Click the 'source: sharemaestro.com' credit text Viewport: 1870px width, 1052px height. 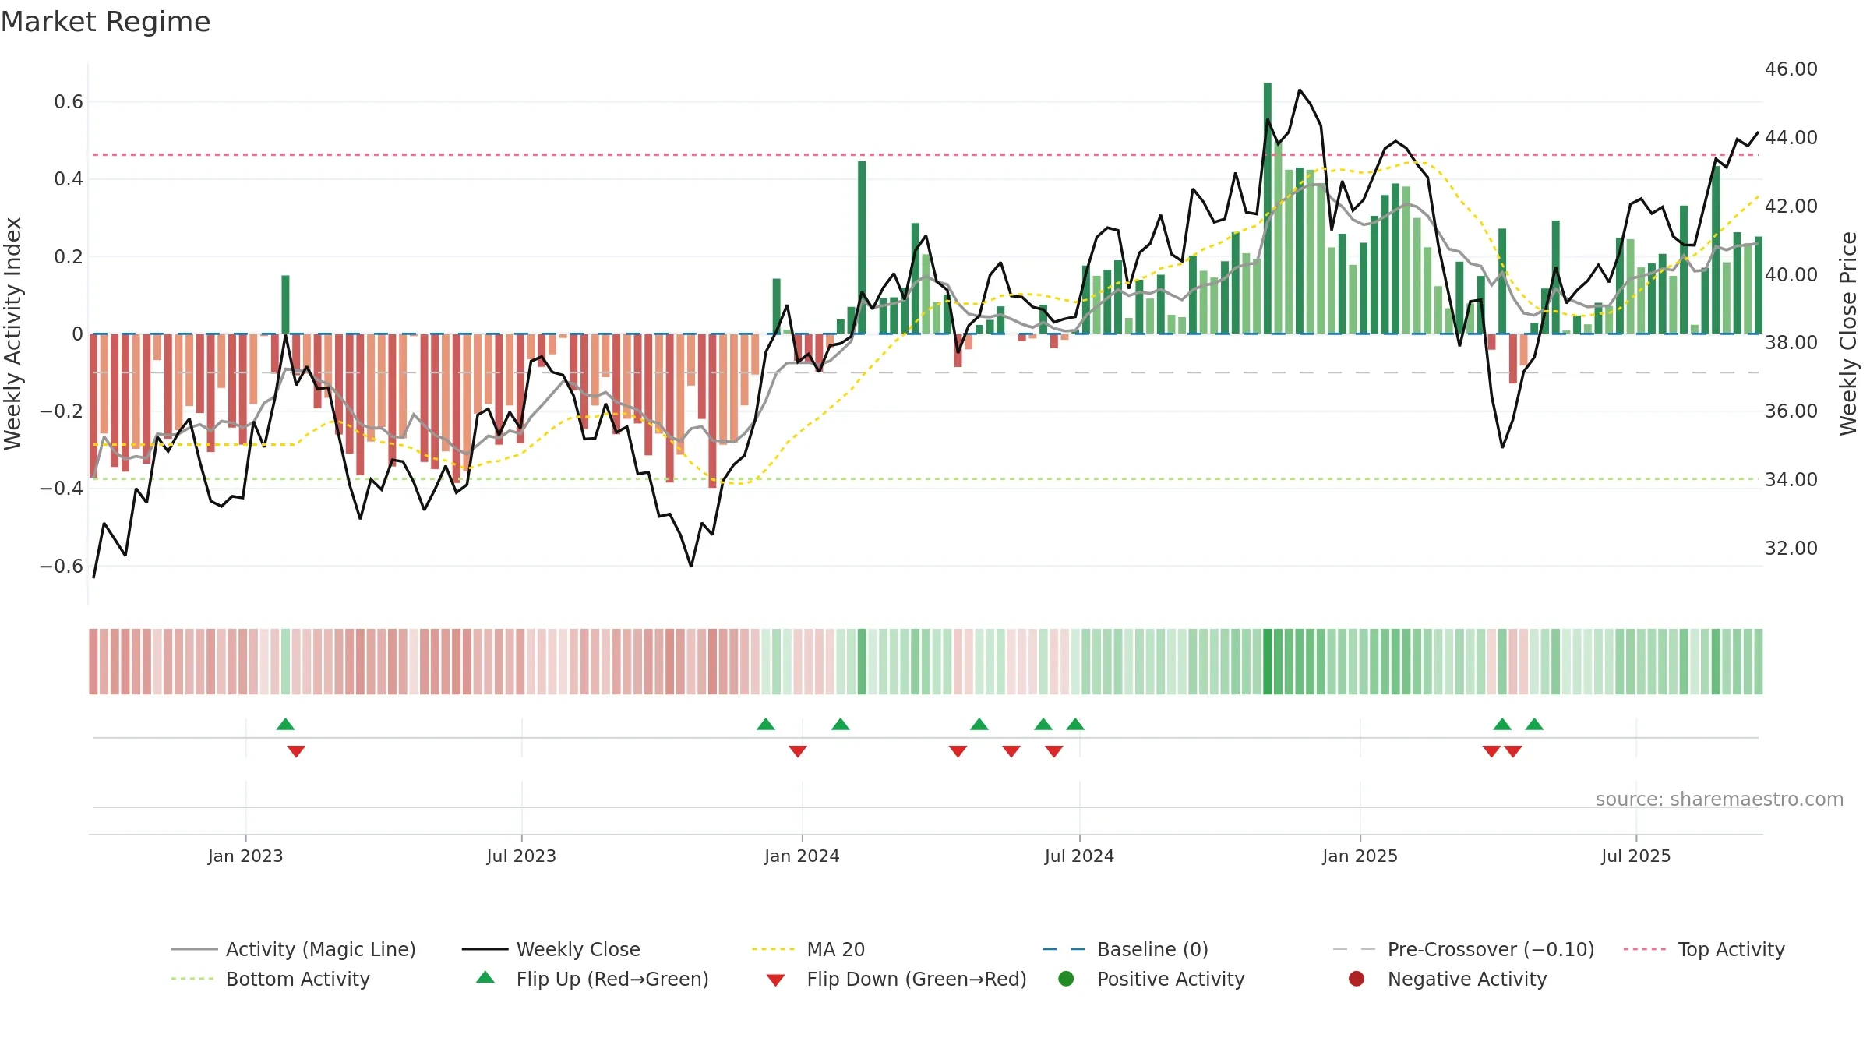coord(1720,800)
